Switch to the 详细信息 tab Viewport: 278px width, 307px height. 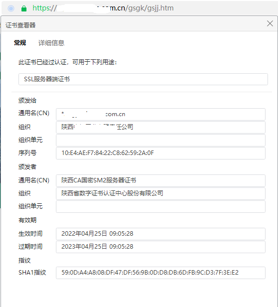pyautogui.click(x=51, y=43)
